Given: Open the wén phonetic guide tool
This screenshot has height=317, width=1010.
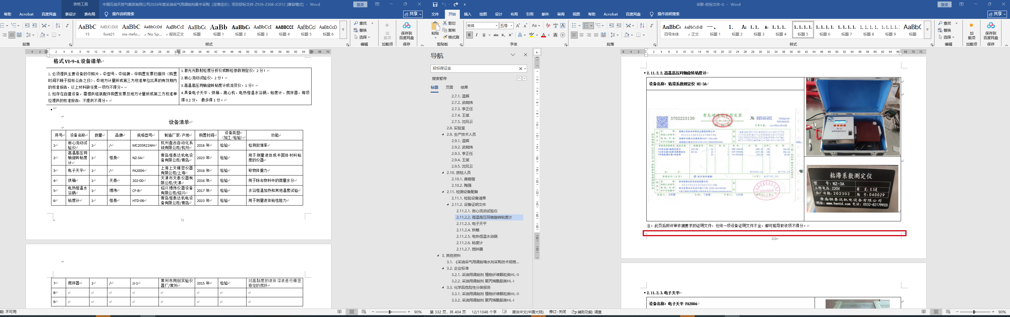Looking at the screenshot, I should click(x=555, y=26).
